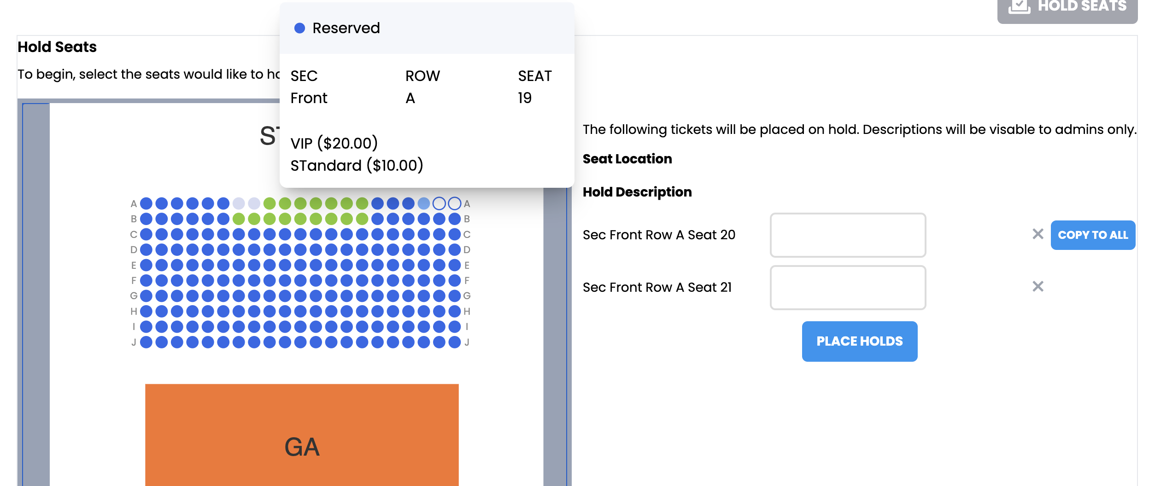
Task: Select the last seat in row E
Action: 455,265
